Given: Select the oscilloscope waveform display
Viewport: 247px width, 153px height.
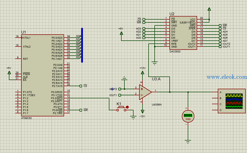Looking at the screenshot, I should click(x=234, y=101).
